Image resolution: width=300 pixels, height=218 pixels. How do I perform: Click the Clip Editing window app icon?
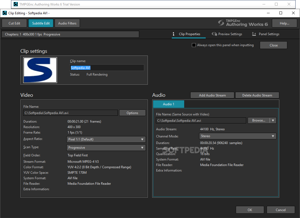[x=5, y=13]
